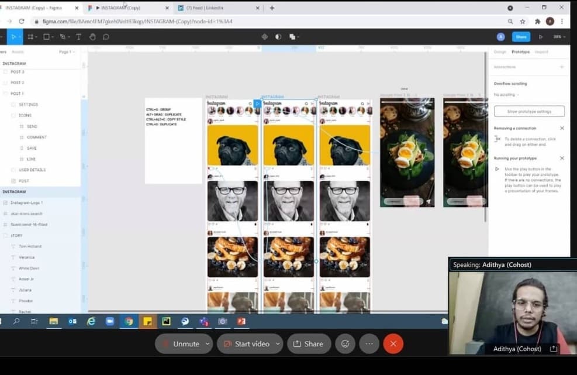This screenshot has height=375, width=577.
Task: Select the Hand tool
Action: [92, 37]
